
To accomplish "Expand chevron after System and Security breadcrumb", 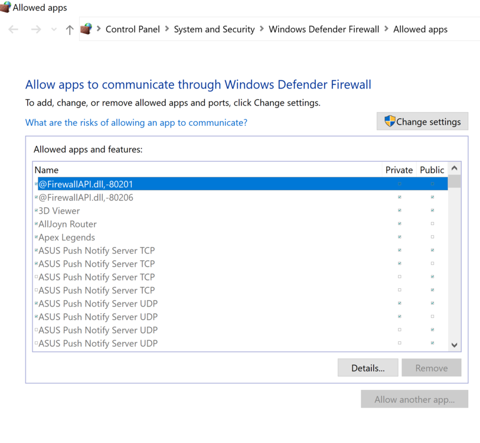I will click(262, 29).
